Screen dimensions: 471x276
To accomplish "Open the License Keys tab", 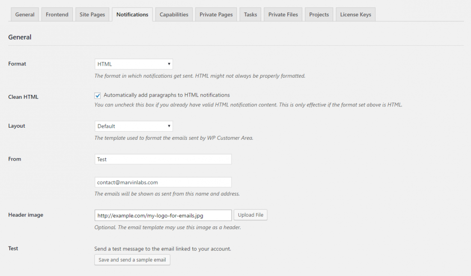I will pyautogui.click(x=355, y=14).
